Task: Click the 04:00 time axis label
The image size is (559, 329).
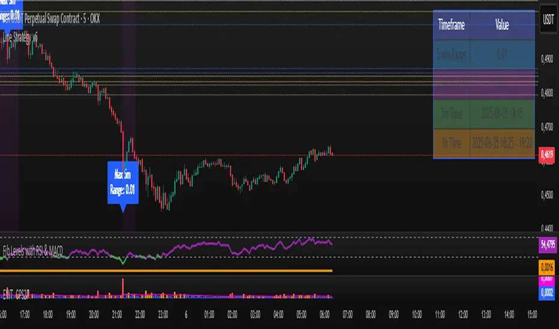Action: (278, 315)
